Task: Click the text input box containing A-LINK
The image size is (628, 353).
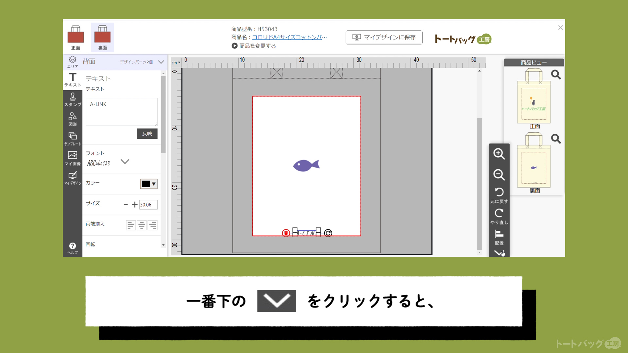Action: [x=121, y=112]
